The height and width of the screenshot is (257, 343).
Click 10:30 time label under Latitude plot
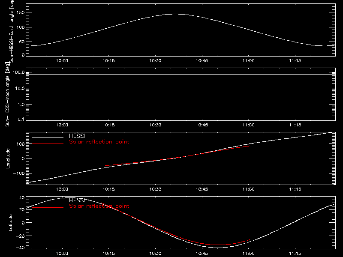click(155, 254)
